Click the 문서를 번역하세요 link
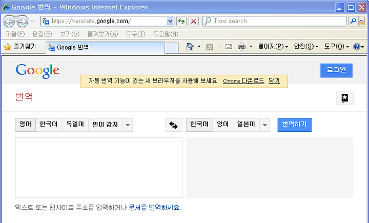The height and width of the screenshot is (223, 369). (x=154, y=208)
